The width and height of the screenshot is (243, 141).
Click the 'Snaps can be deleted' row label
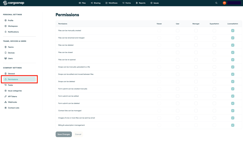tap(66, 82)
